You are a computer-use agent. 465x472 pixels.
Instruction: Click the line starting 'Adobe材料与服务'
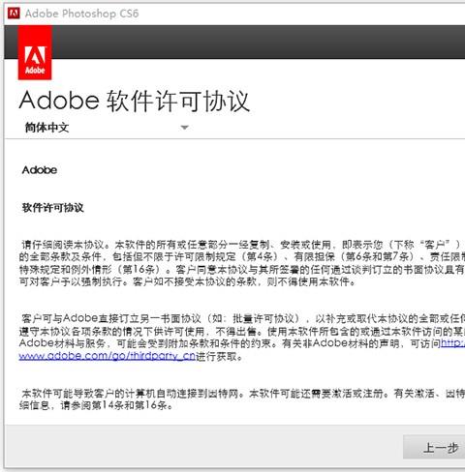(242, 343)
